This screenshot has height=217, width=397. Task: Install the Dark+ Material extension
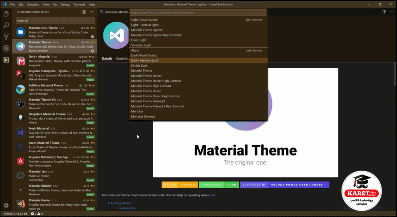click(x=90, y=65)
